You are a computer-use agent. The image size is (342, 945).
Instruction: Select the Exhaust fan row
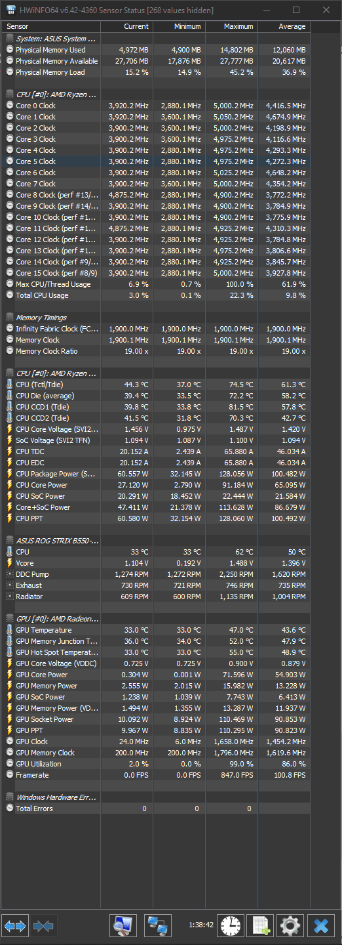[157, 585]
